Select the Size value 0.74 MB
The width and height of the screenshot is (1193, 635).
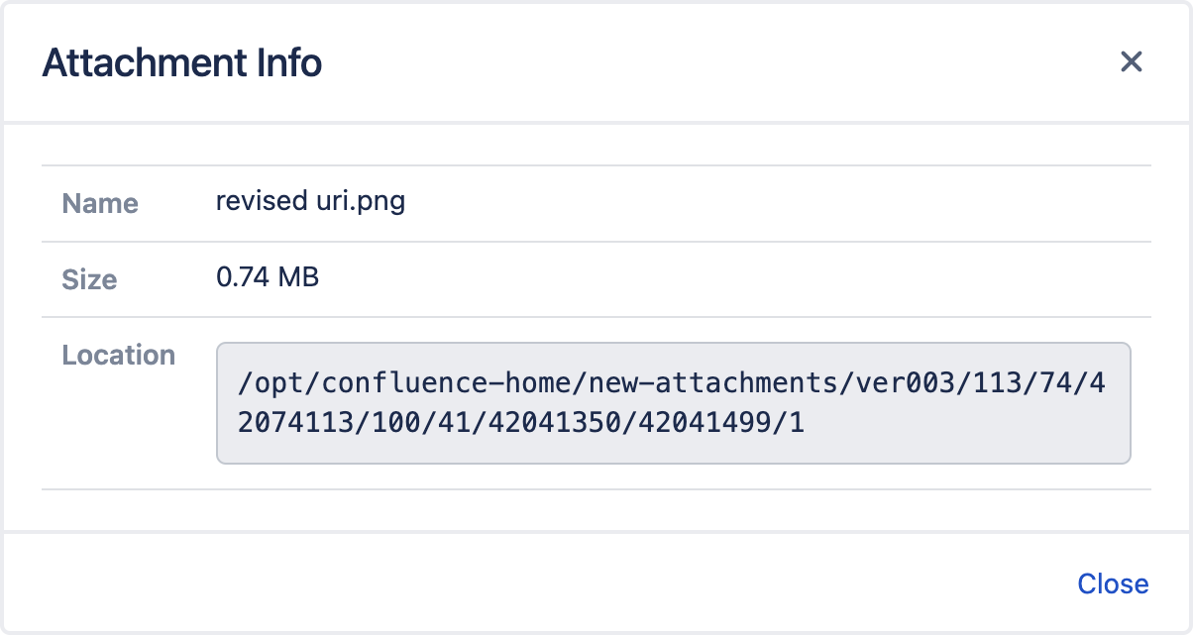[x=268, y=278]
